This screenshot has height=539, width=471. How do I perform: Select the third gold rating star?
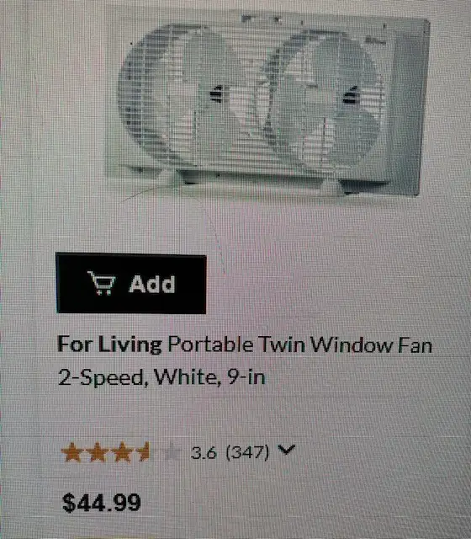(122, 452)
